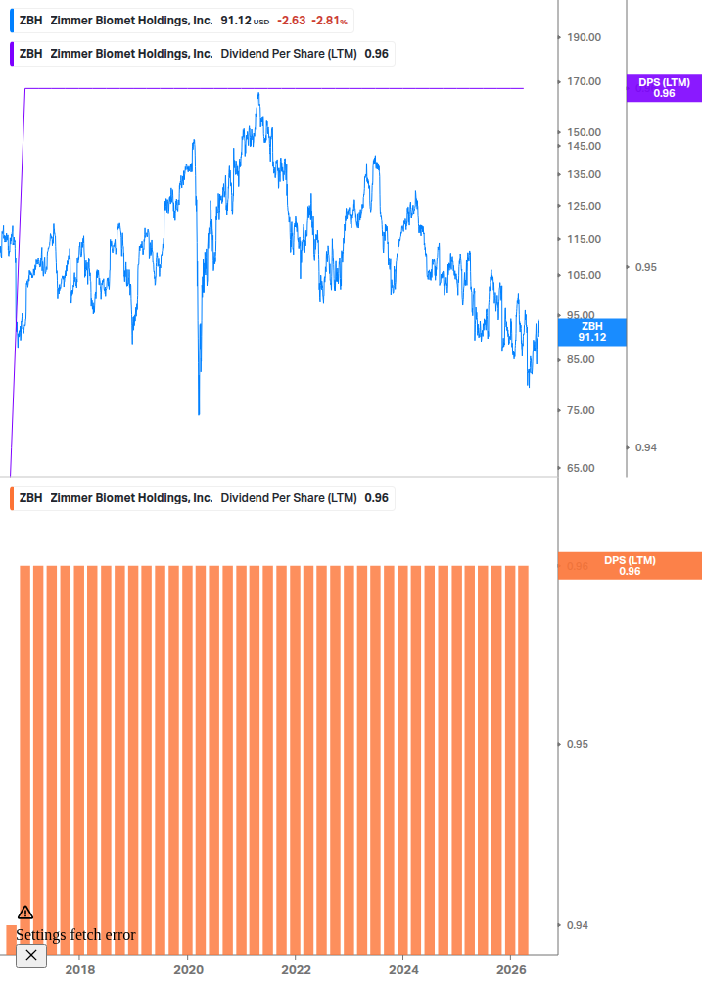
Task: Click the lower pane 0.94 axis label
Action: coord(578,925)
